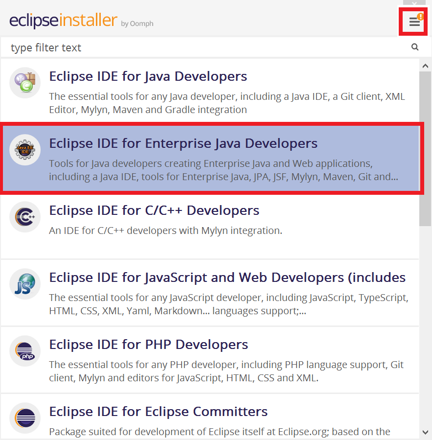This screenshot has width=432, height=440.
Task: Focus the type filter text field
Action: click(207, 47)
